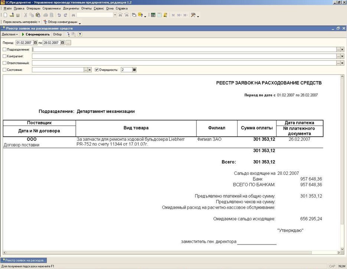This screenshot has height=269, width=347.
Task: Click the Save diskette toolbar icon
Action: click(18, 15)
